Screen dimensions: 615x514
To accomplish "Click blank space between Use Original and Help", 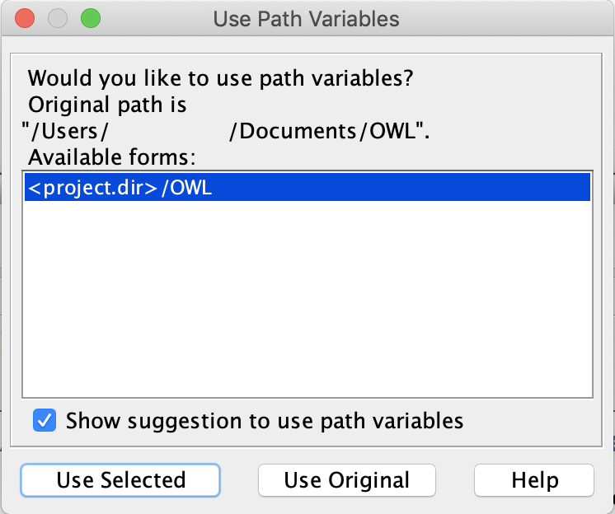I will 454,480.
